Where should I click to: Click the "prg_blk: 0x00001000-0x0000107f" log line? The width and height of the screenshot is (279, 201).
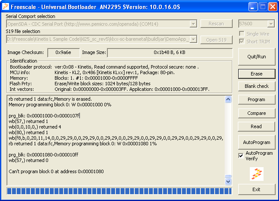pyautogui.click(x=44, y=116)
